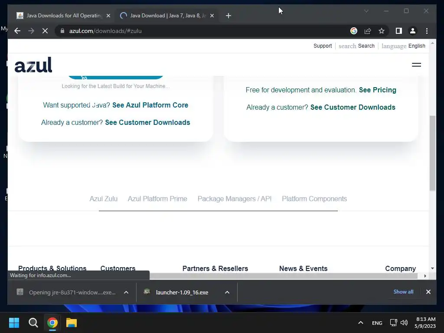
Task: Show hidden system tray icons
Action: tap(360, 323)
